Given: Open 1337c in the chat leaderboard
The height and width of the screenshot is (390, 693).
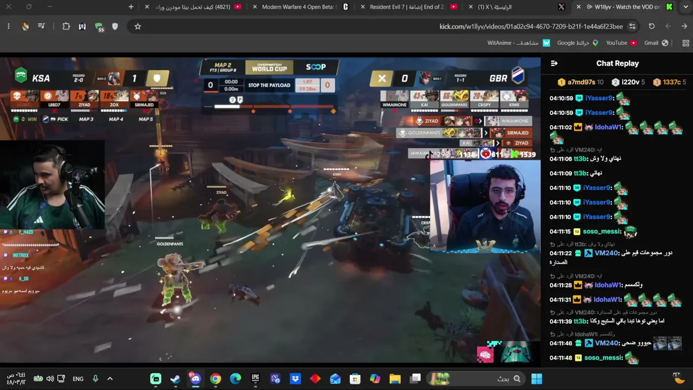Looking at the screenshot, I should coord(669,82).
